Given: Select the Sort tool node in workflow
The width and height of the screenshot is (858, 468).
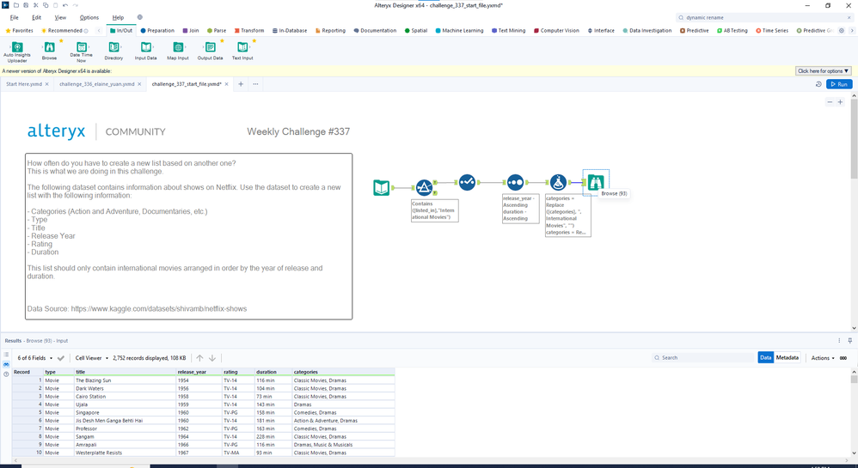Looking at the screenshot, I should pos(515,182).
